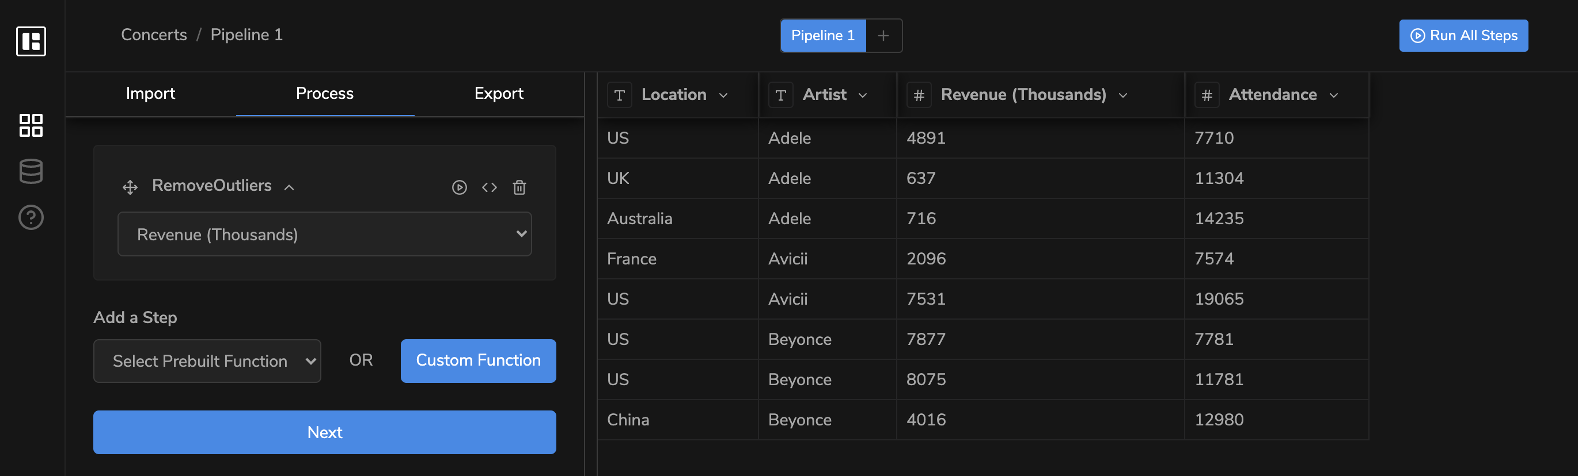Switch to the Export tab
The width and height of the screenshot is (1578, 476).
click(499, 94)
